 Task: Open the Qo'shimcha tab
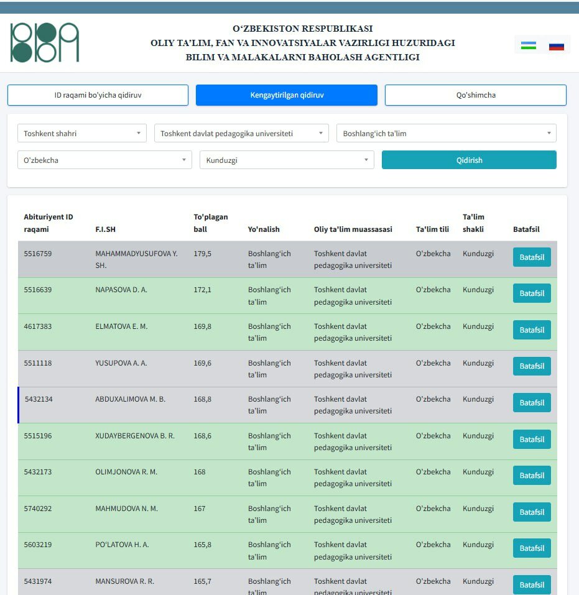point(475,95)
